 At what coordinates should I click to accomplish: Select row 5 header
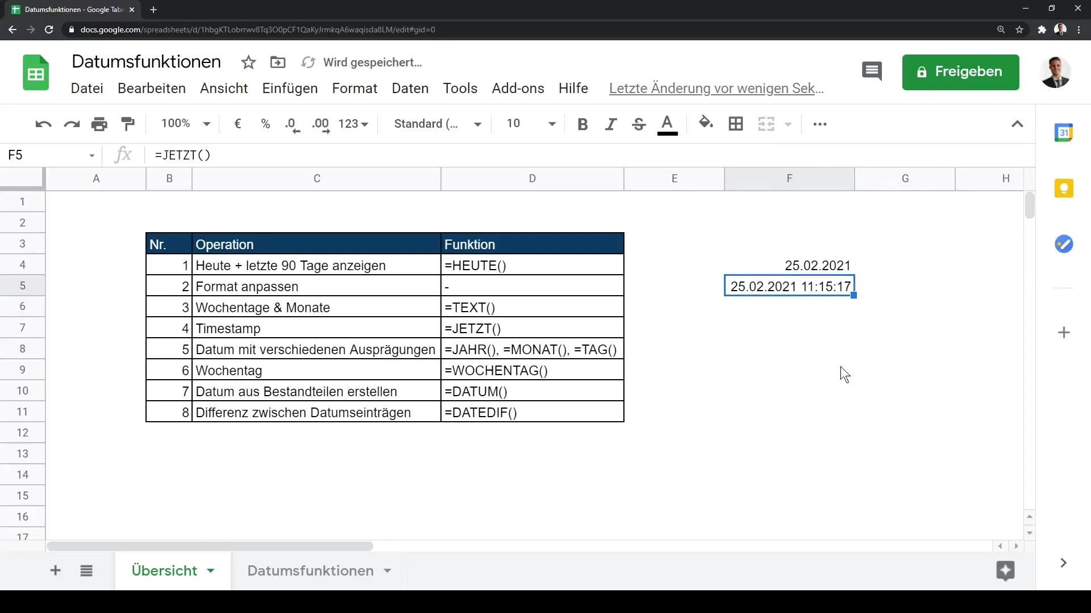(x=22, y=285)
